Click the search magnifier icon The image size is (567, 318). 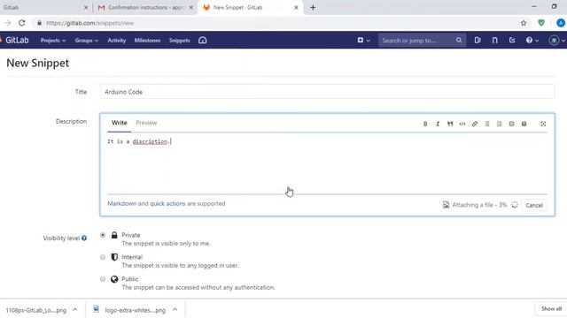[x=459, y=40]
